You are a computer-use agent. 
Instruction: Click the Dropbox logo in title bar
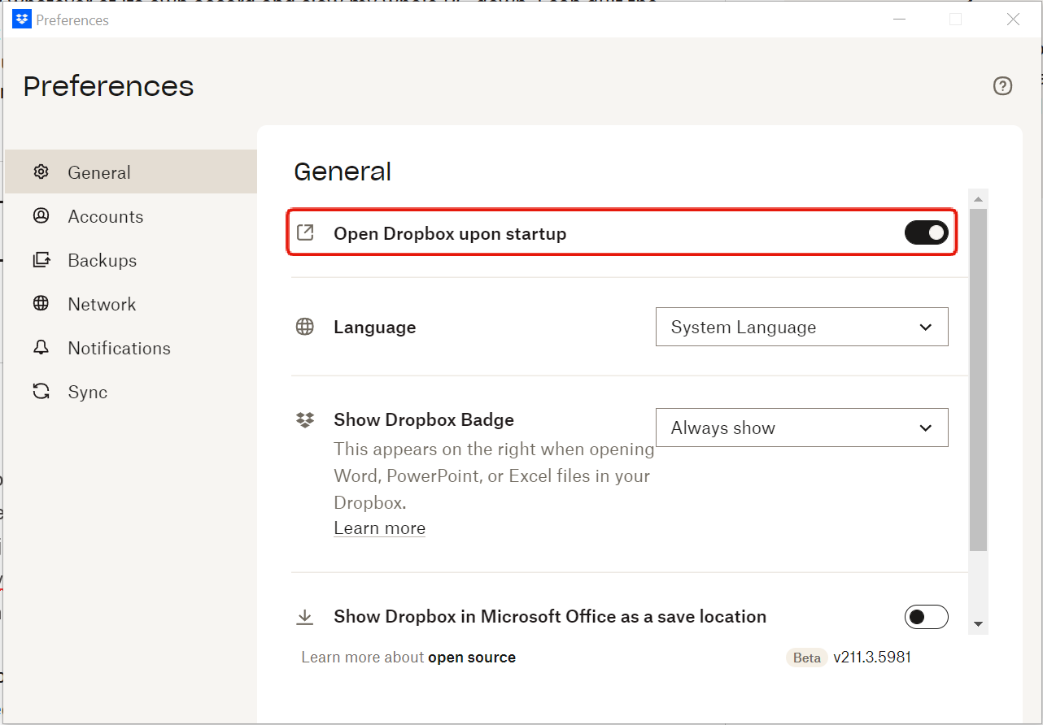22,20
